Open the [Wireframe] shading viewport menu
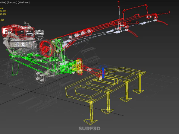This screenshot has height=134, width=179. [23, 3]
